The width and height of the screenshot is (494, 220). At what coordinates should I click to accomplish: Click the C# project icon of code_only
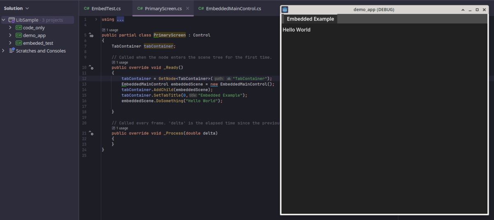[19, 28]
